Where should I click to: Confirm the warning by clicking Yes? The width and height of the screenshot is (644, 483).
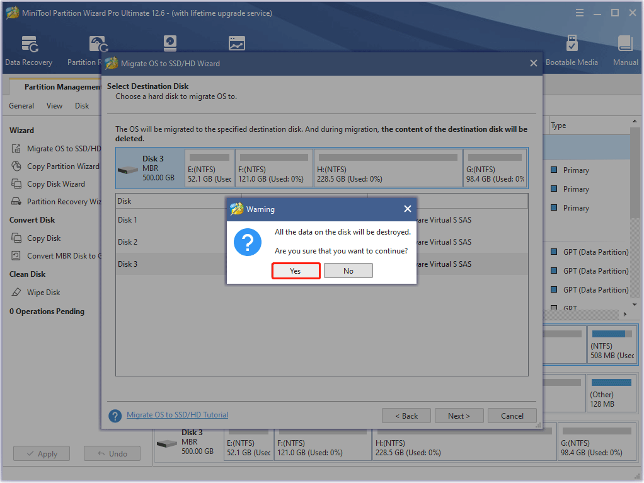tap(296, 271)
